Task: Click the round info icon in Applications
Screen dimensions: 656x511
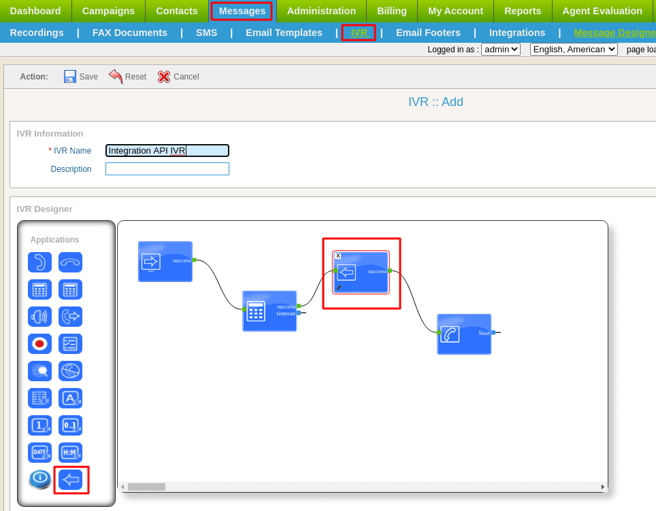Action: click(x=39, y=479)
